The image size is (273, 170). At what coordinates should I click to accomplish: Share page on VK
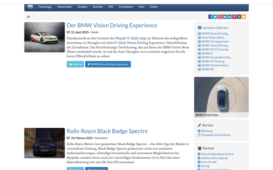click(225, 17)
